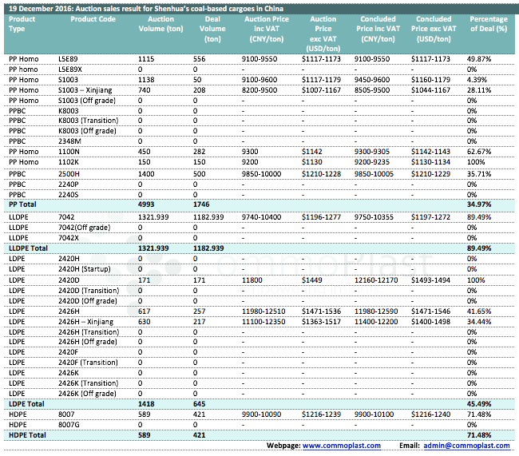Select the HDPE Total row label

pyautogui.click(x=26, y=434)
